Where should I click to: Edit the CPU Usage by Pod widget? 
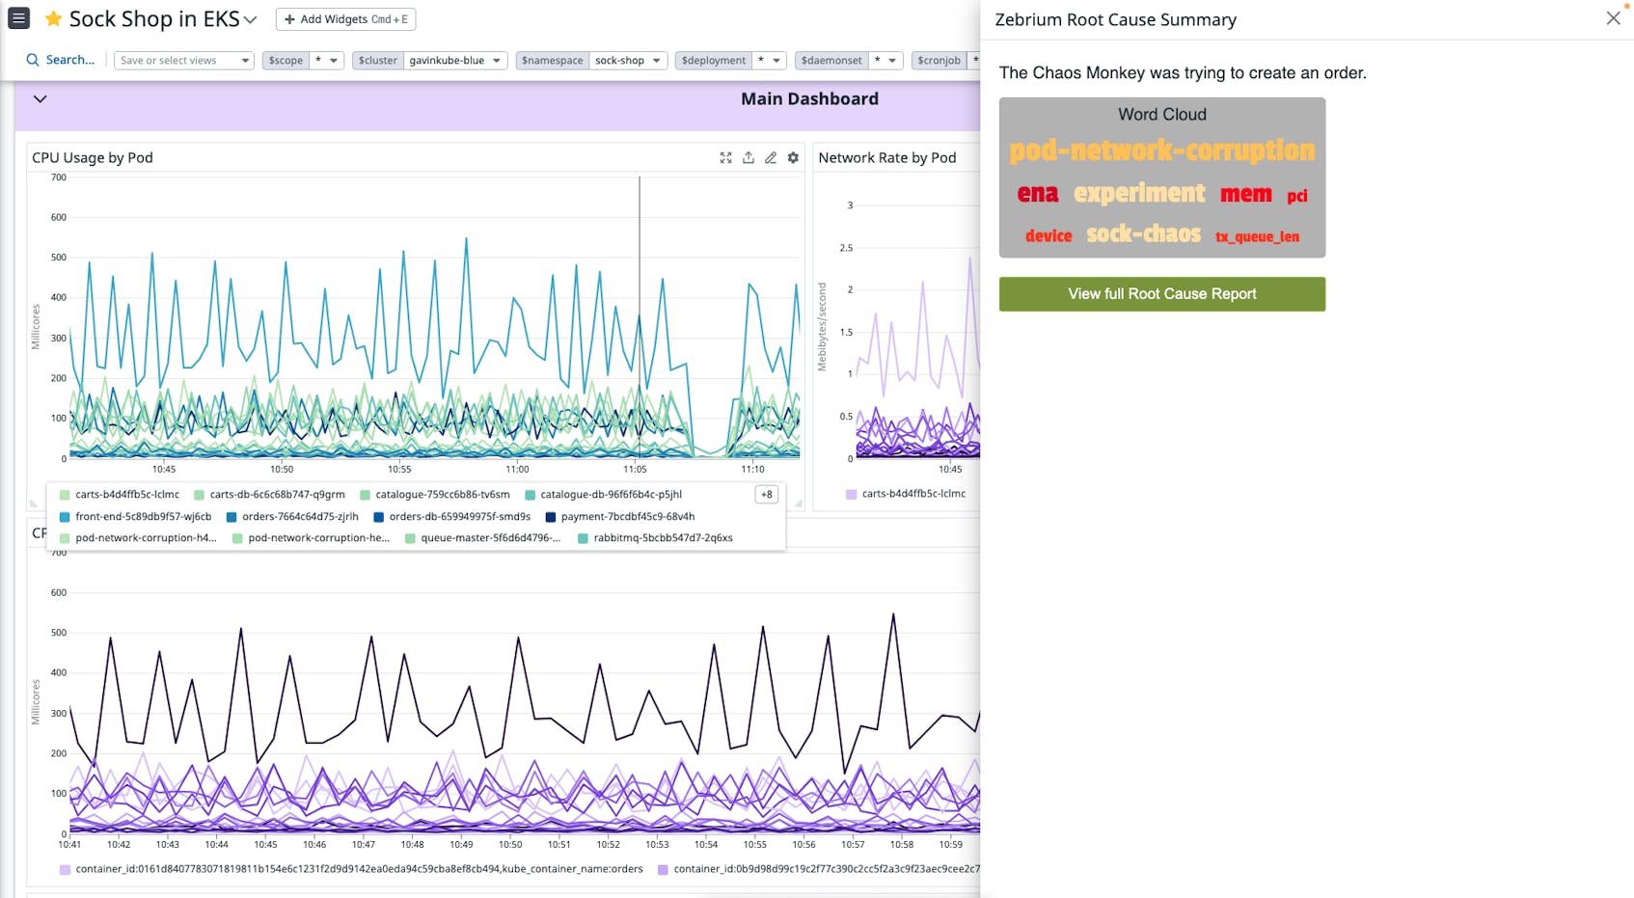[770, 157]
